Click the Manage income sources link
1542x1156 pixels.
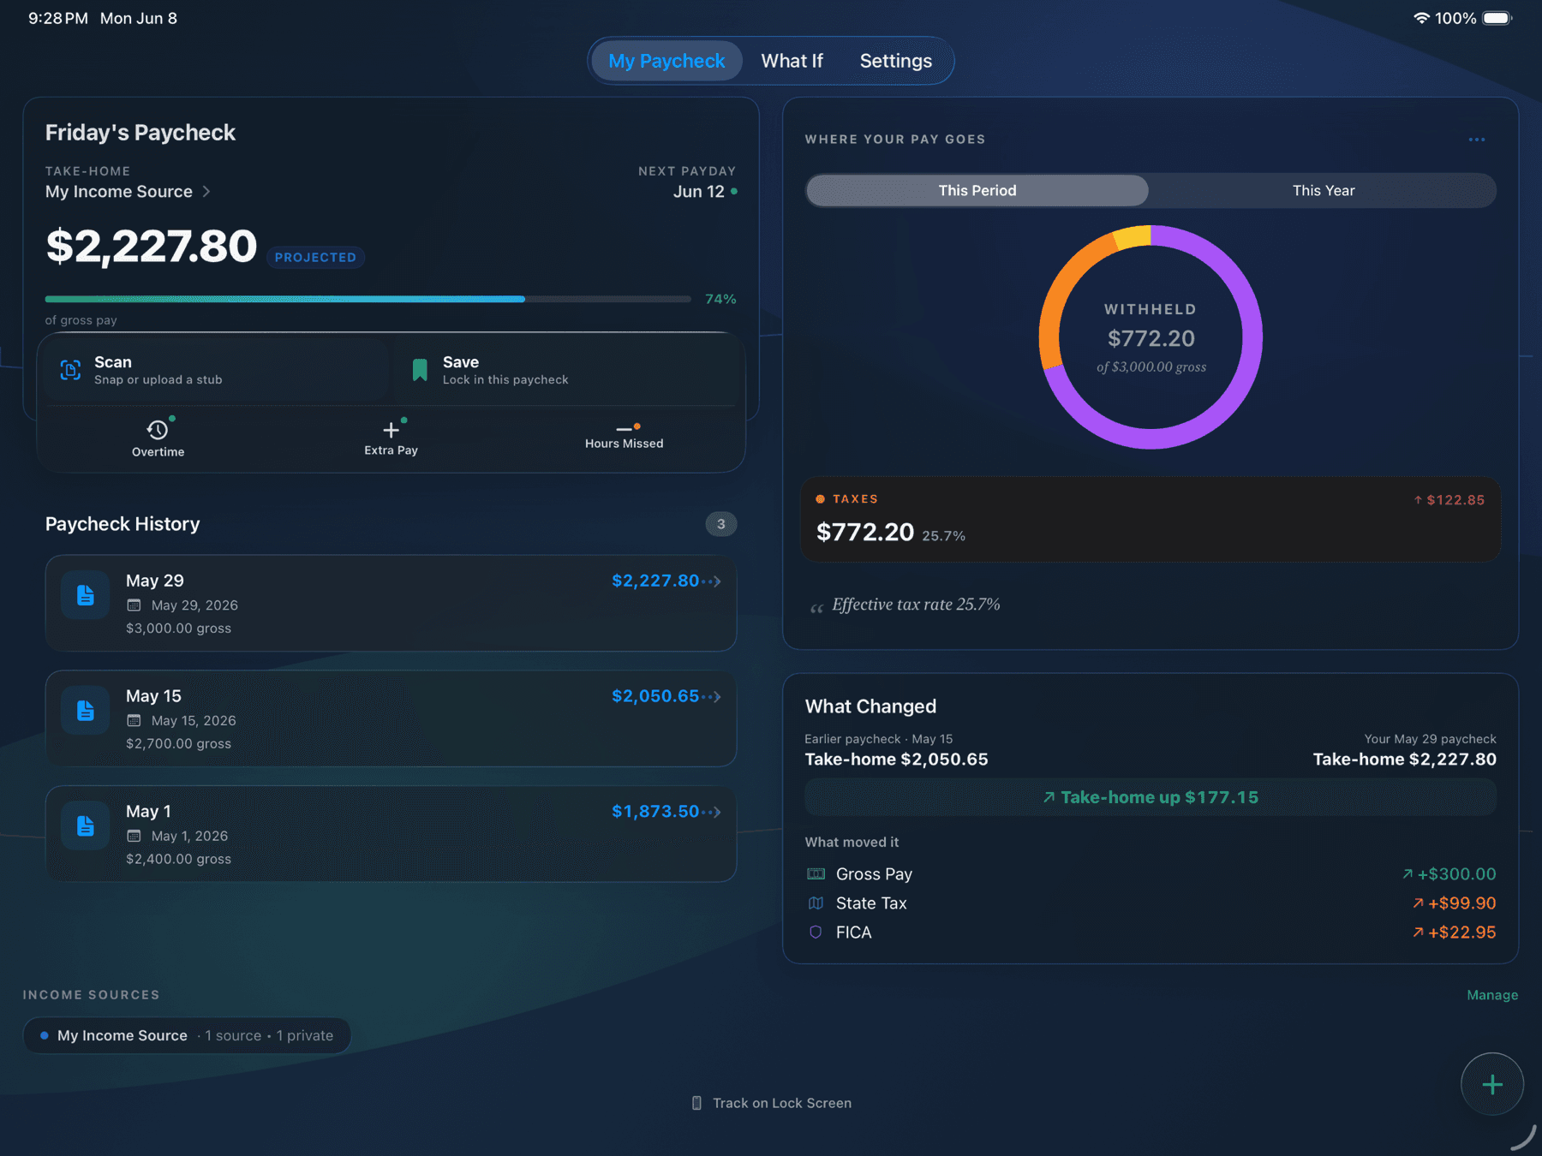[x=1491, y=995]
